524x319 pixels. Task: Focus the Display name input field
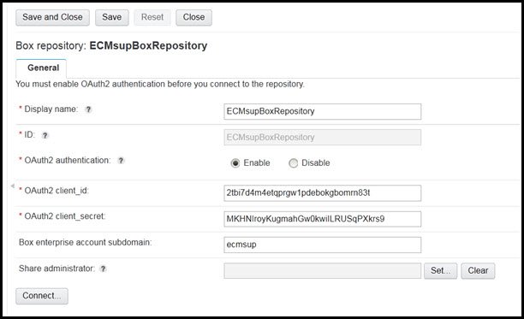pyautogui.click(x=323, y=111)
